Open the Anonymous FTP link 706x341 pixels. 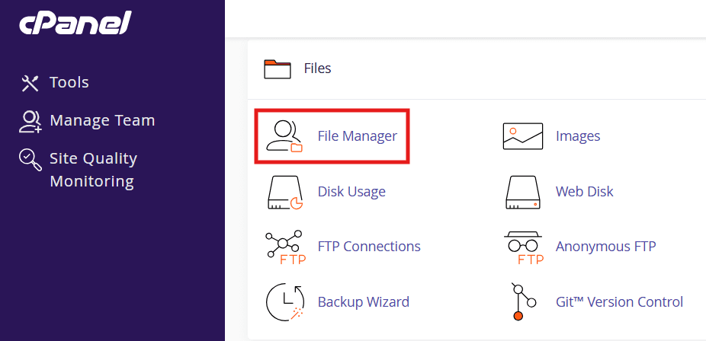coord(605,247)
